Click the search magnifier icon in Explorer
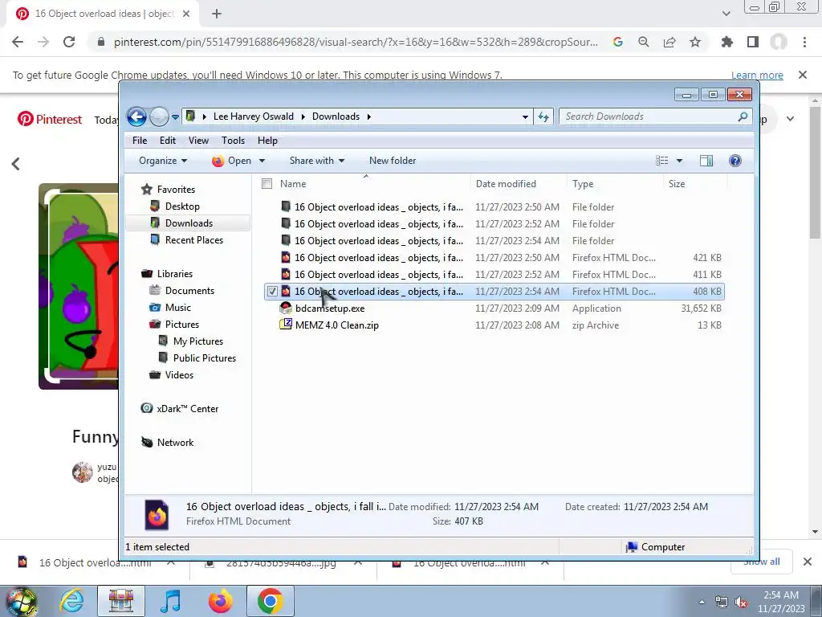The height and width of the screenshot is (617, 822). coord(743,116)
